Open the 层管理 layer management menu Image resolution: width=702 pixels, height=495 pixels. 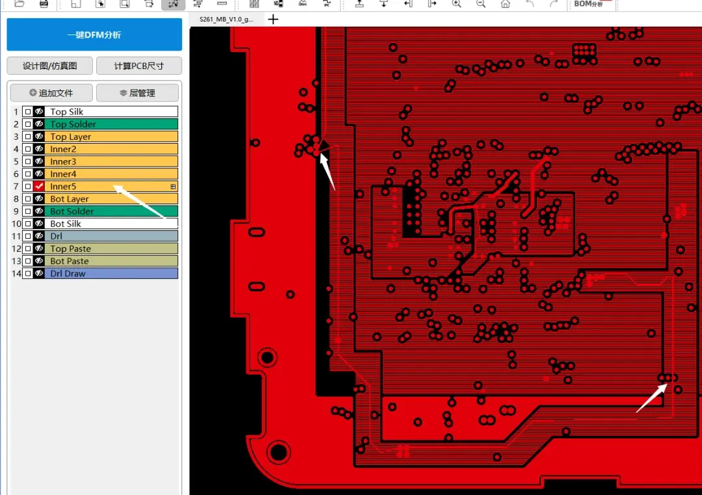click(137, 93)
